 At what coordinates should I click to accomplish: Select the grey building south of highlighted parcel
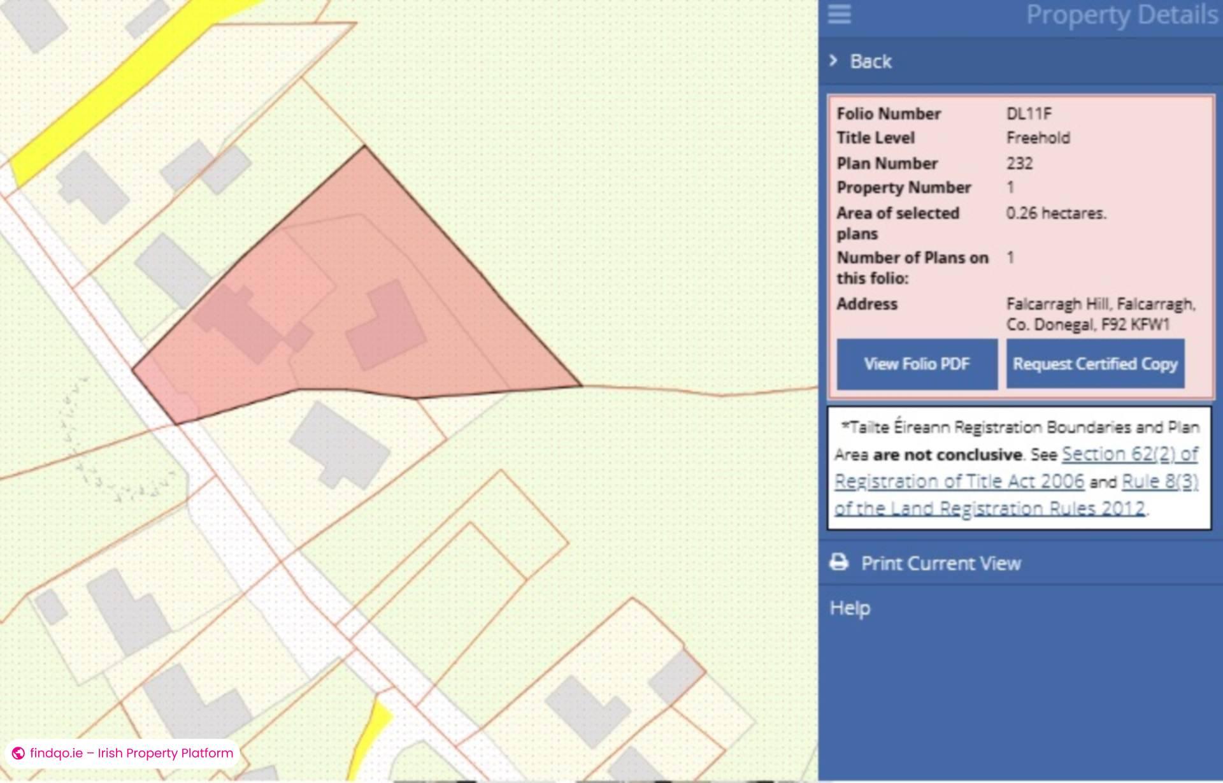[341, 446]
